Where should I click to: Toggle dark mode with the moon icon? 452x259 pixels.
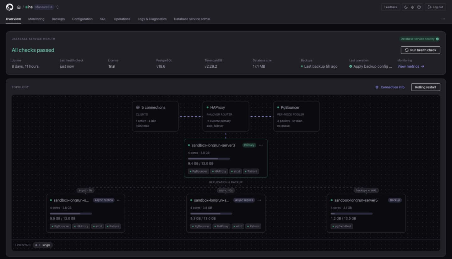click(x=406, y=7)
